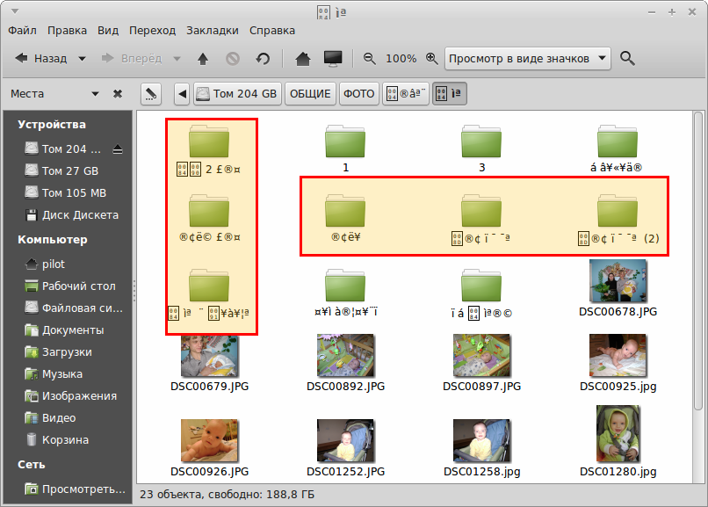Go up one folder with Up arrow

point(203,59)
